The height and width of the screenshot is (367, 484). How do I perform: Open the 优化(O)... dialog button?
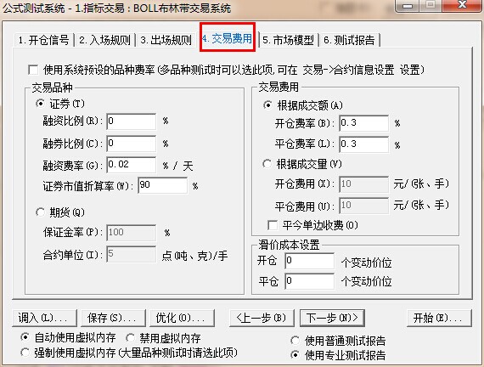click(x=182, y=318)
